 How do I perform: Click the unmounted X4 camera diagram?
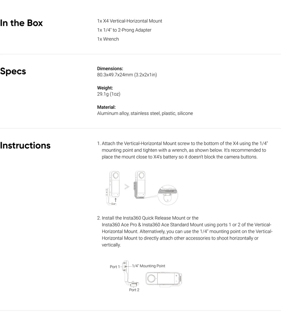click(x=113, y=188)
